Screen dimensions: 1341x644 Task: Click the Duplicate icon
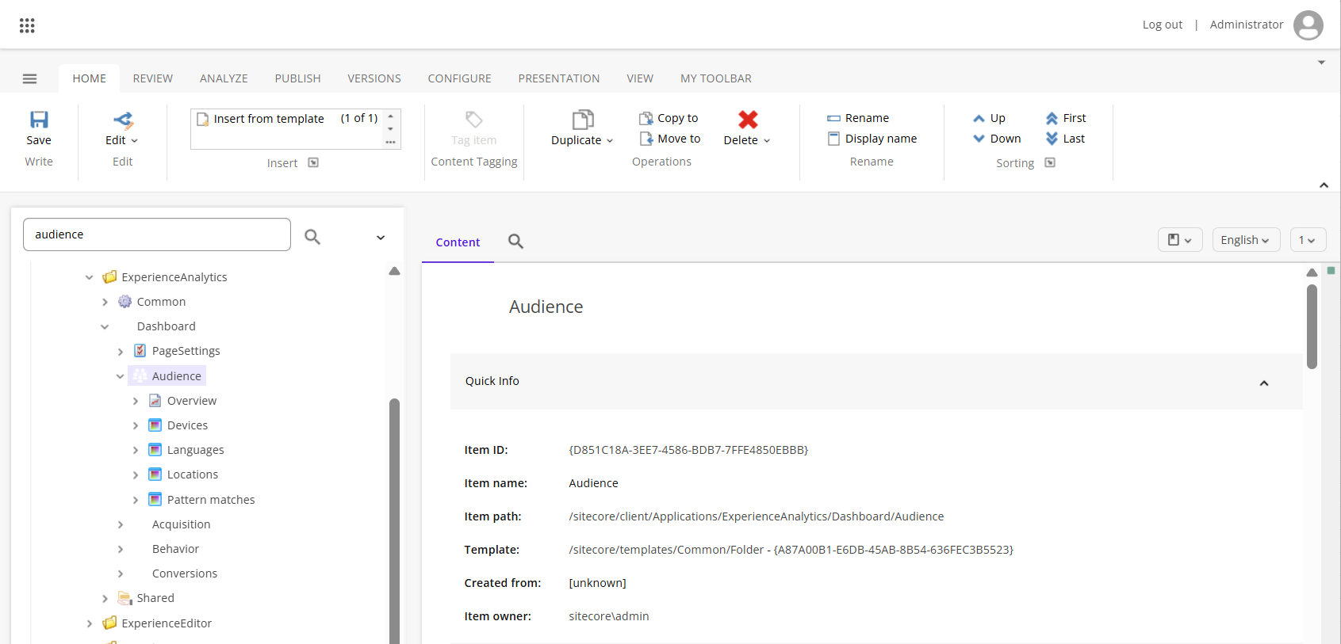(x=583, y=120)
